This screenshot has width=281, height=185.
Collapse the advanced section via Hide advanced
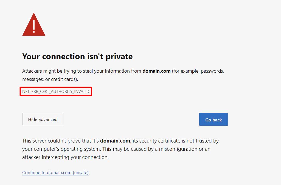43,119
